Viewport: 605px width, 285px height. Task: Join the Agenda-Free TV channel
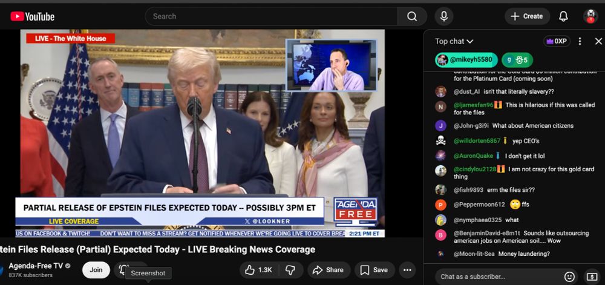(x=96, y=270)
